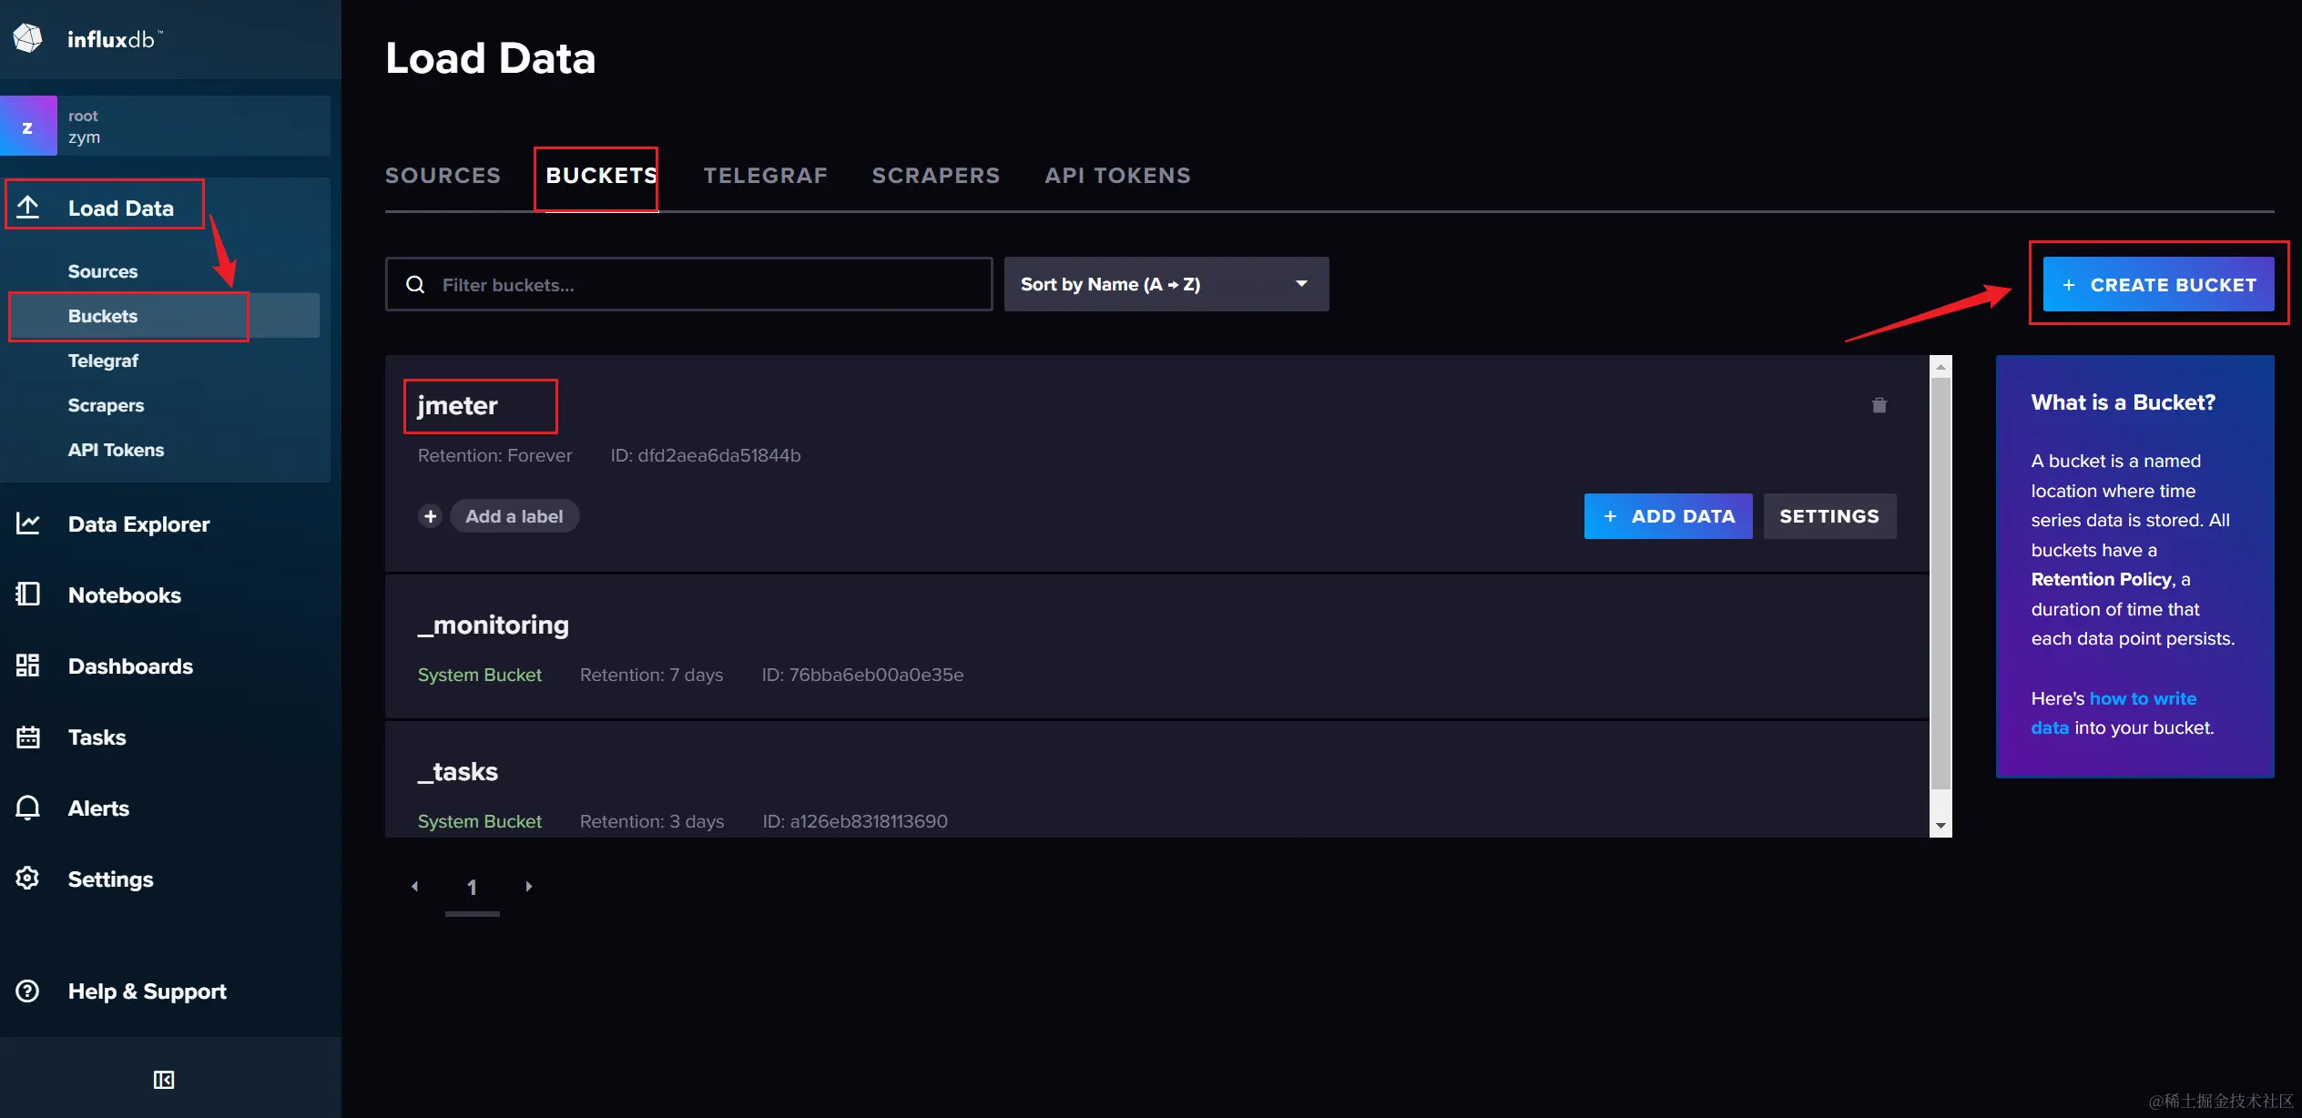2302x1118 pixels.
Task: Open Settings via the gear icon
Action: tap(110, 879)
